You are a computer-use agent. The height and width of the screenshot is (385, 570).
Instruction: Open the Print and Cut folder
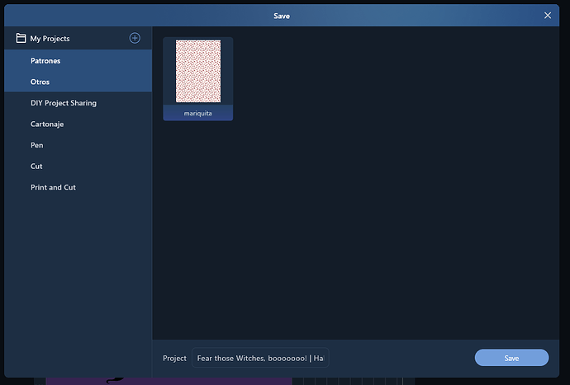click(x=53, y=187)
